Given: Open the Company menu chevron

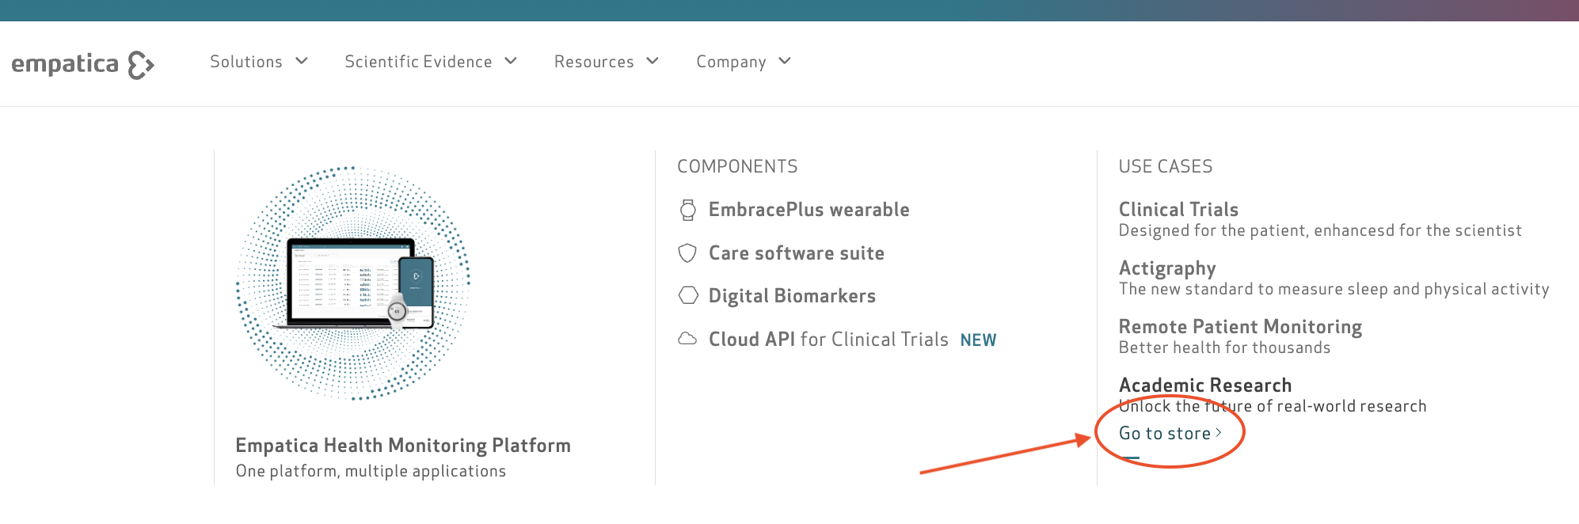Looking at the screenshot, I should pyautogui.click(x=785, y=61).
